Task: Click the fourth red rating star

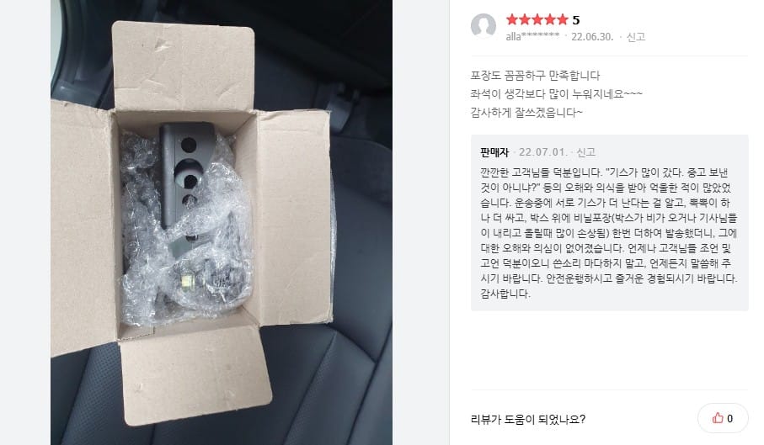Action: point(549,19)
